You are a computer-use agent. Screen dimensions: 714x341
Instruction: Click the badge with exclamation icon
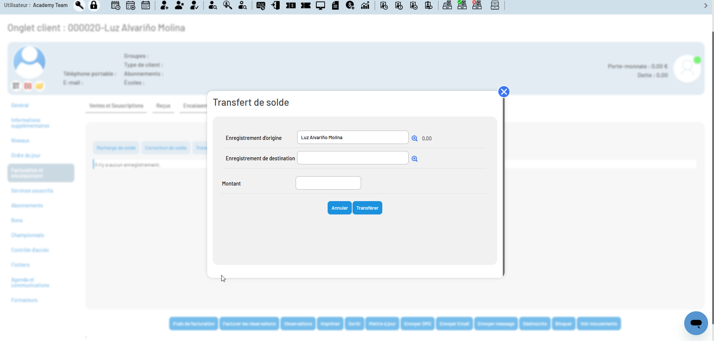pos(399,5)
